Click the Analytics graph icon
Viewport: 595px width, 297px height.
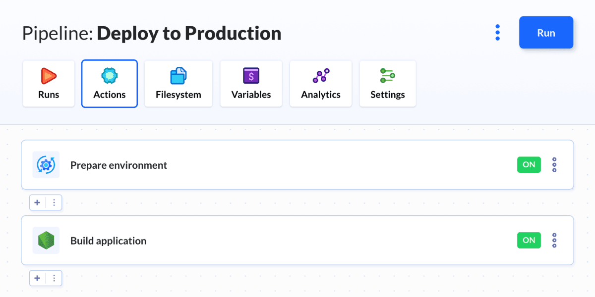click(321, 76)
